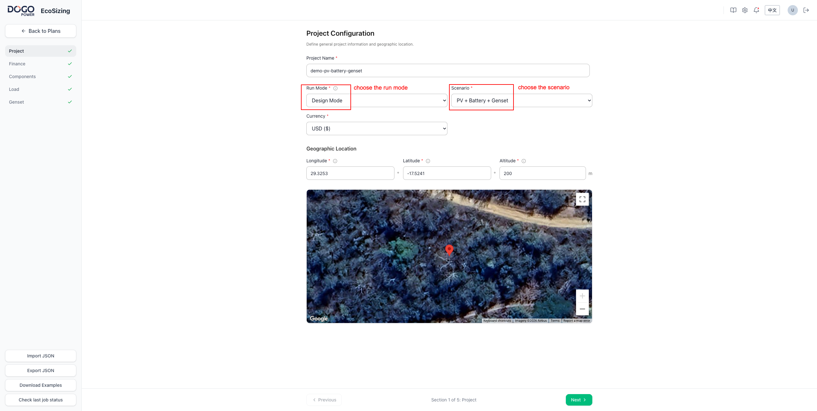Click the 'Geographic Location' heading
Viewport: 817px width, 411px height.
tap(331, 149)
